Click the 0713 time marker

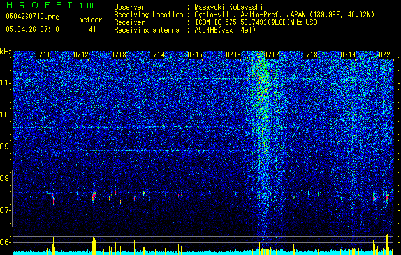pos(119,54)
